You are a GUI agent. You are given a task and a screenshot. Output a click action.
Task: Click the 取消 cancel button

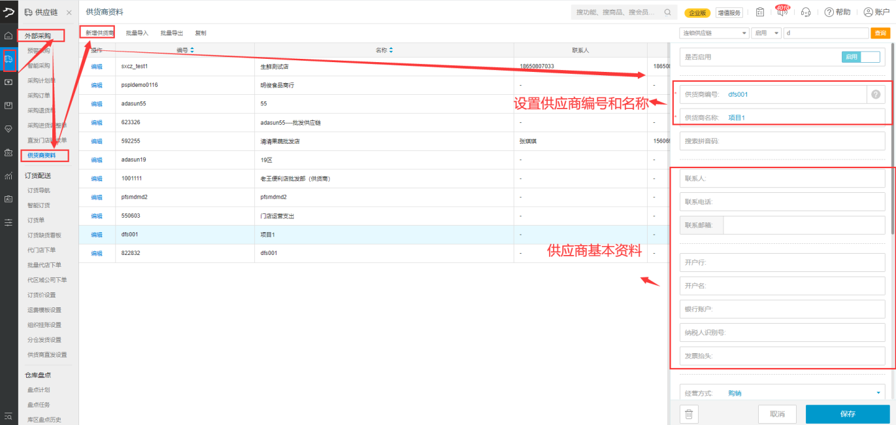(x=777, y=414)
